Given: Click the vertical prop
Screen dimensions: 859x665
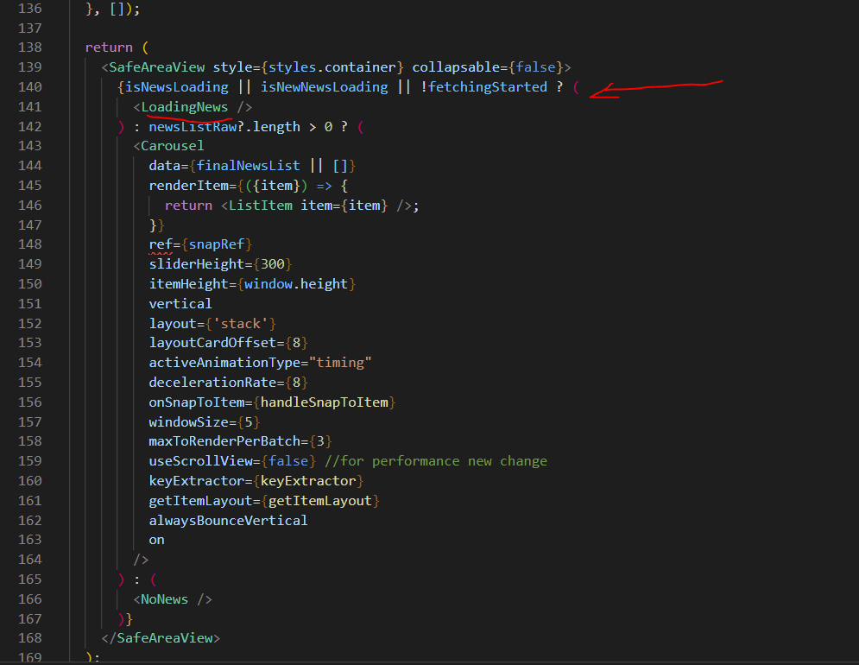Looking at the screenshot, I should pos(180,303).
